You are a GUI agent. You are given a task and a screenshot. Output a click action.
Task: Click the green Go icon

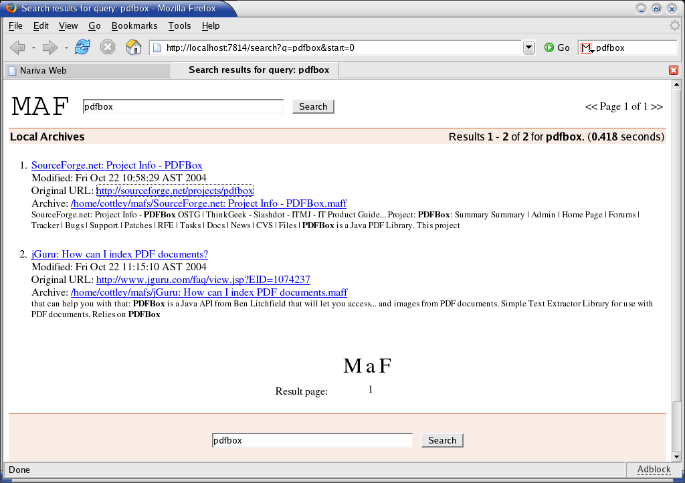(549, 47)
